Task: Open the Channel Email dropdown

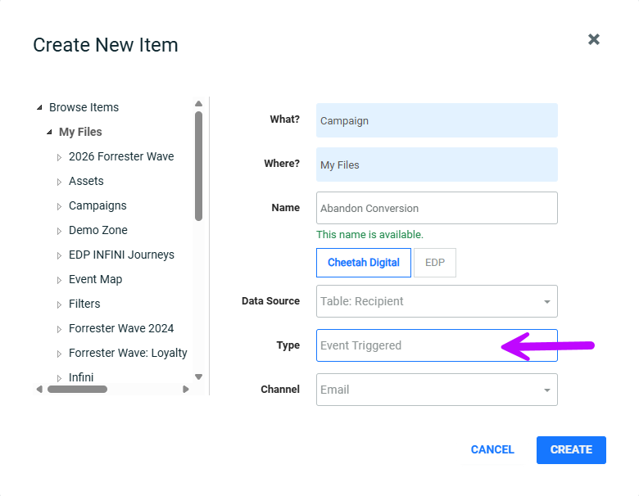Action: pyautogui.click(x=437, y=390)
